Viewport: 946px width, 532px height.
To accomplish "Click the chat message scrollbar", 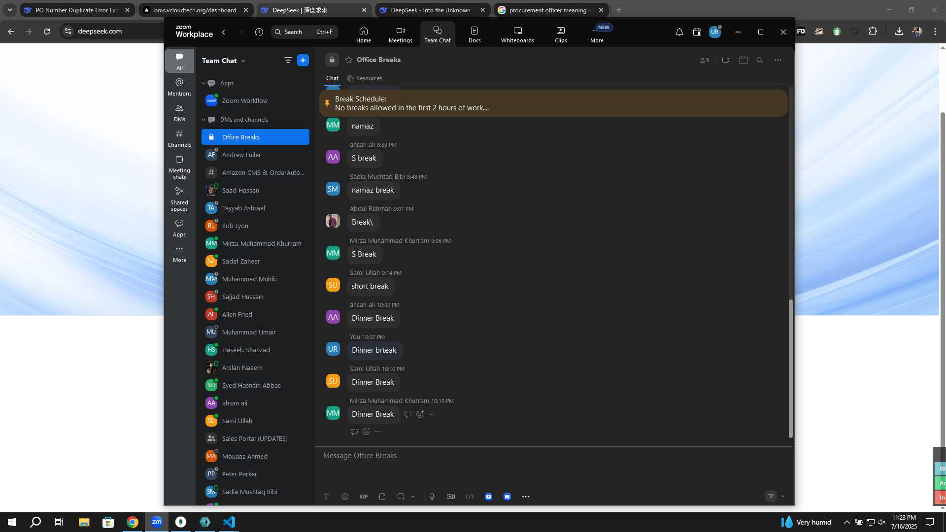I will 790,368.
